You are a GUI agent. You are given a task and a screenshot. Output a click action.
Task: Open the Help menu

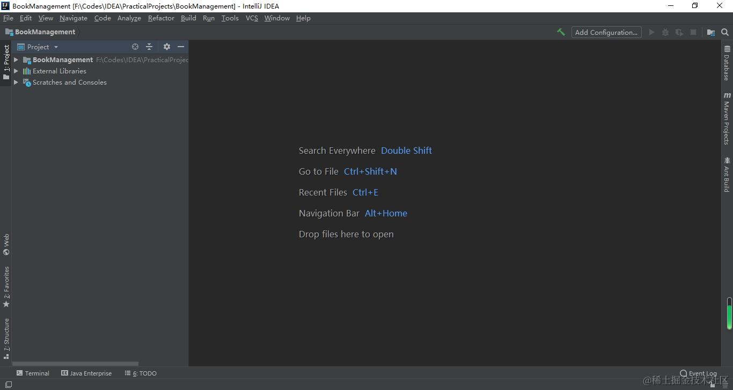click(303, 18)
